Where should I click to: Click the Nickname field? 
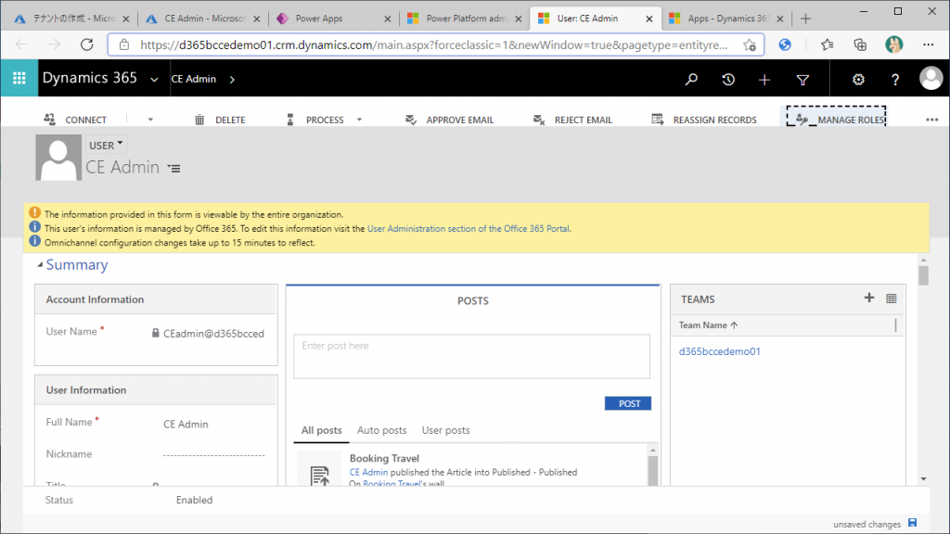(213, 454)
